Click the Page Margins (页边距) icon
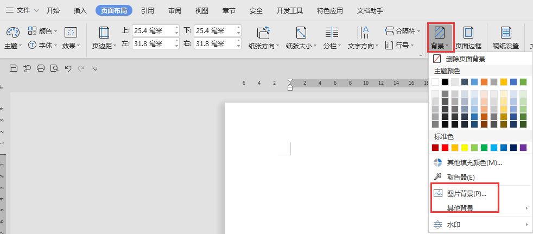The image size is (533, 234). coord(104,34)
